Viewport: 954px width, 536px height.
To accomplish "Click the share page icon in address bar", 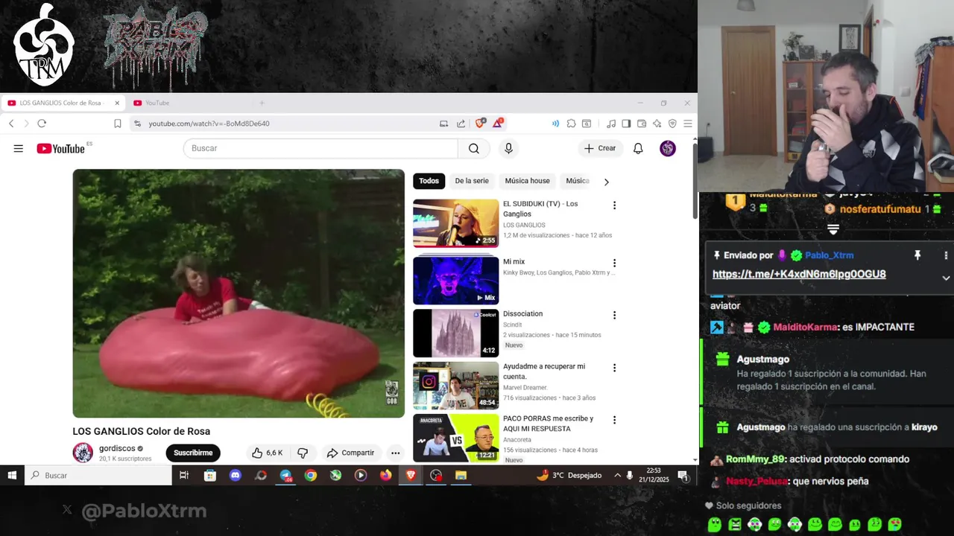I will click(461, 124).
